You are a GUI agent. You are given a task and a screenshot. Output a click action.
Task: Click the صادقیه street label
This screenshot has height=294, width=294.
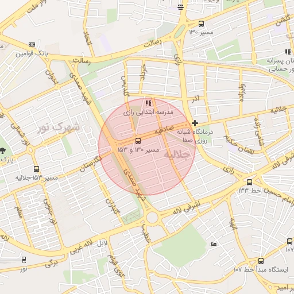tap(164, 130)
